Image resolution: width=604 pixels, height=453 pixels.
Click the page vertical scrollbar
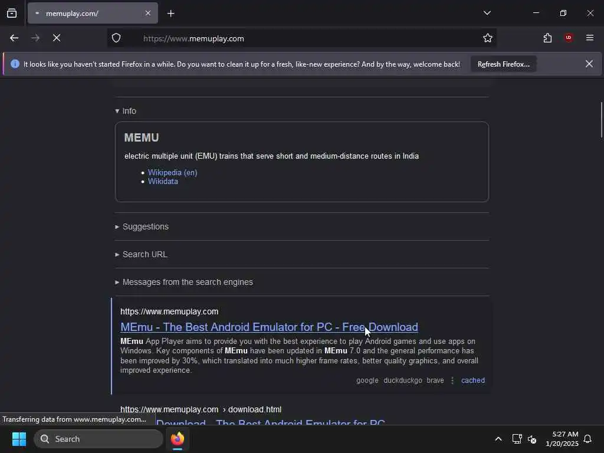[x=601, y=119]
